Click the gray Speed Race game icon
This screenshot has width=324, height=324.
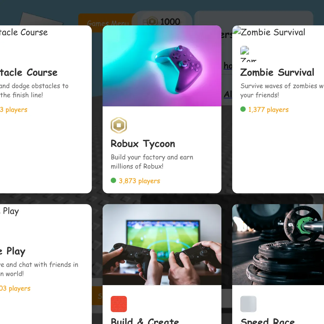(x=248, y=304)
